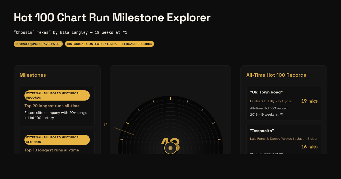Click the "All-Time Hot 100 Records" heading

click(x=276, y=75)
